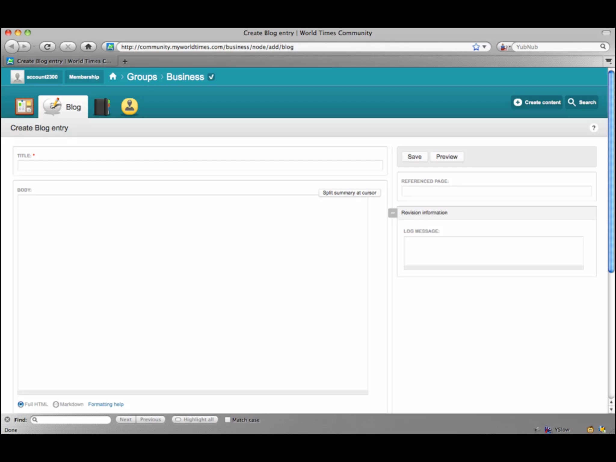Close the find bar
616x462 pixels.
coord(7,419)
